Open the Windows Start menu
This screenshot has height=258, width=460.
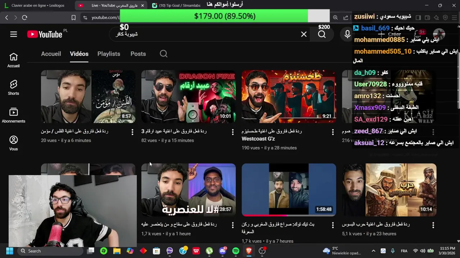click(10, 251)
